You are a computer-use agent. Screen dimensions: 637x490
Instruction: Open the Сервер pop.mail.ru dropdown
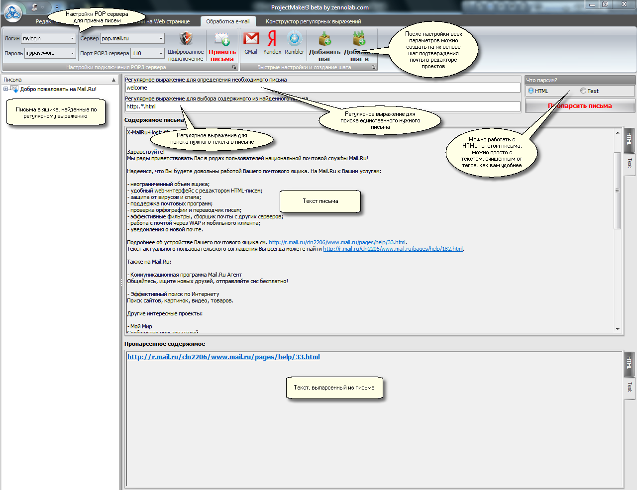pos(161,38)
